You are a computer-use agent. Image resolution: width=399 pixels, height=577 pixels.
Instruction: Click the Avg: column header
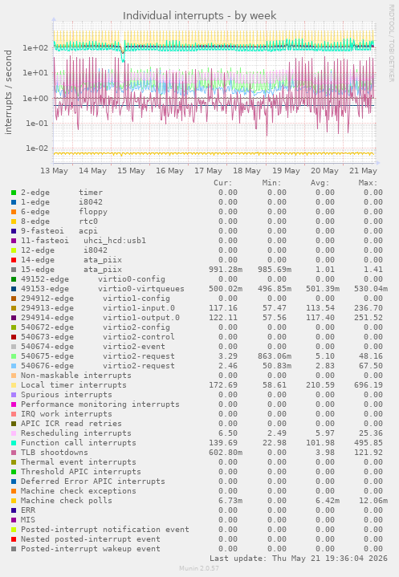pos(320,183)
